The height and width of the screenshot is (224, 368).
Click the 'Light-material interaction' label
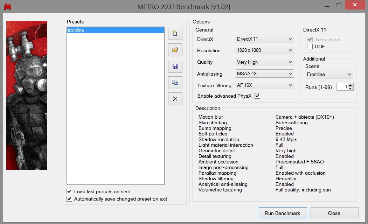click(226, 145)
